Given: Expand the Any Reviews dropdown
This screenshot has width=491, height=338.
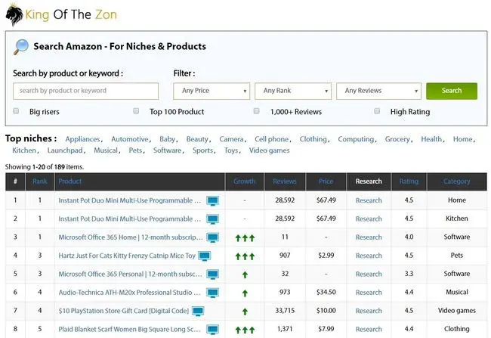Looking at the screenshot, I should (379, 91).
